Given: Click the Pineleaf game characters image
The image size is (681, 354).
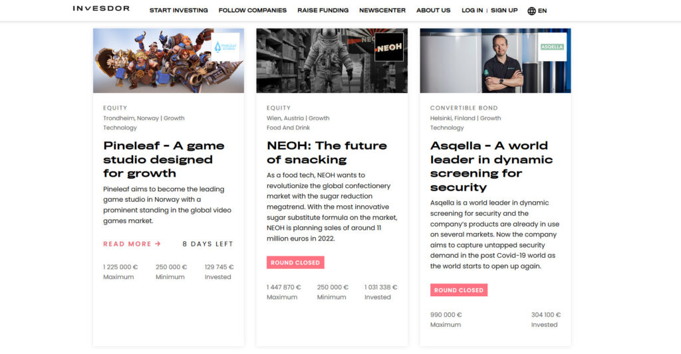Looking at the screenshot, I should tap(168, 60).
